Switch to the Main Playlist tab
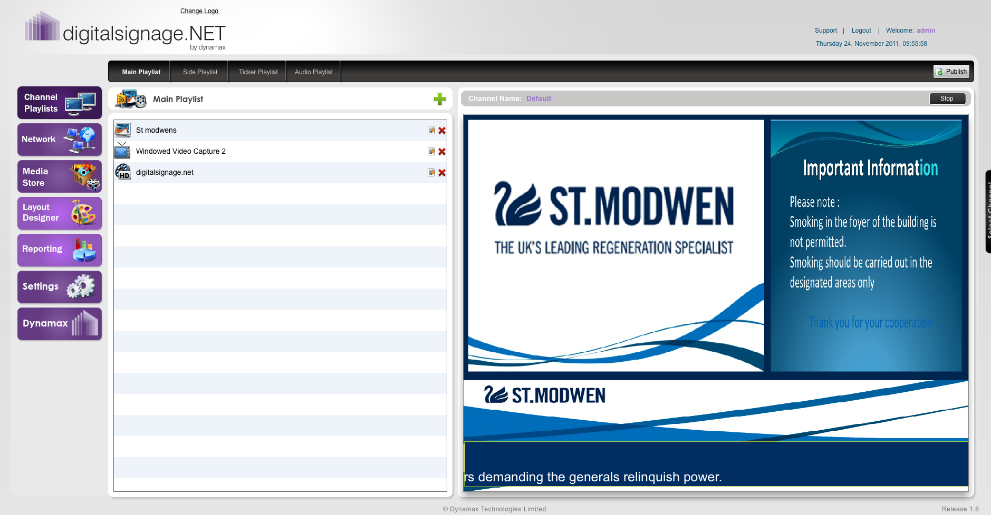The height and width of the screenshot is (515, 991). tap(141, 72)
